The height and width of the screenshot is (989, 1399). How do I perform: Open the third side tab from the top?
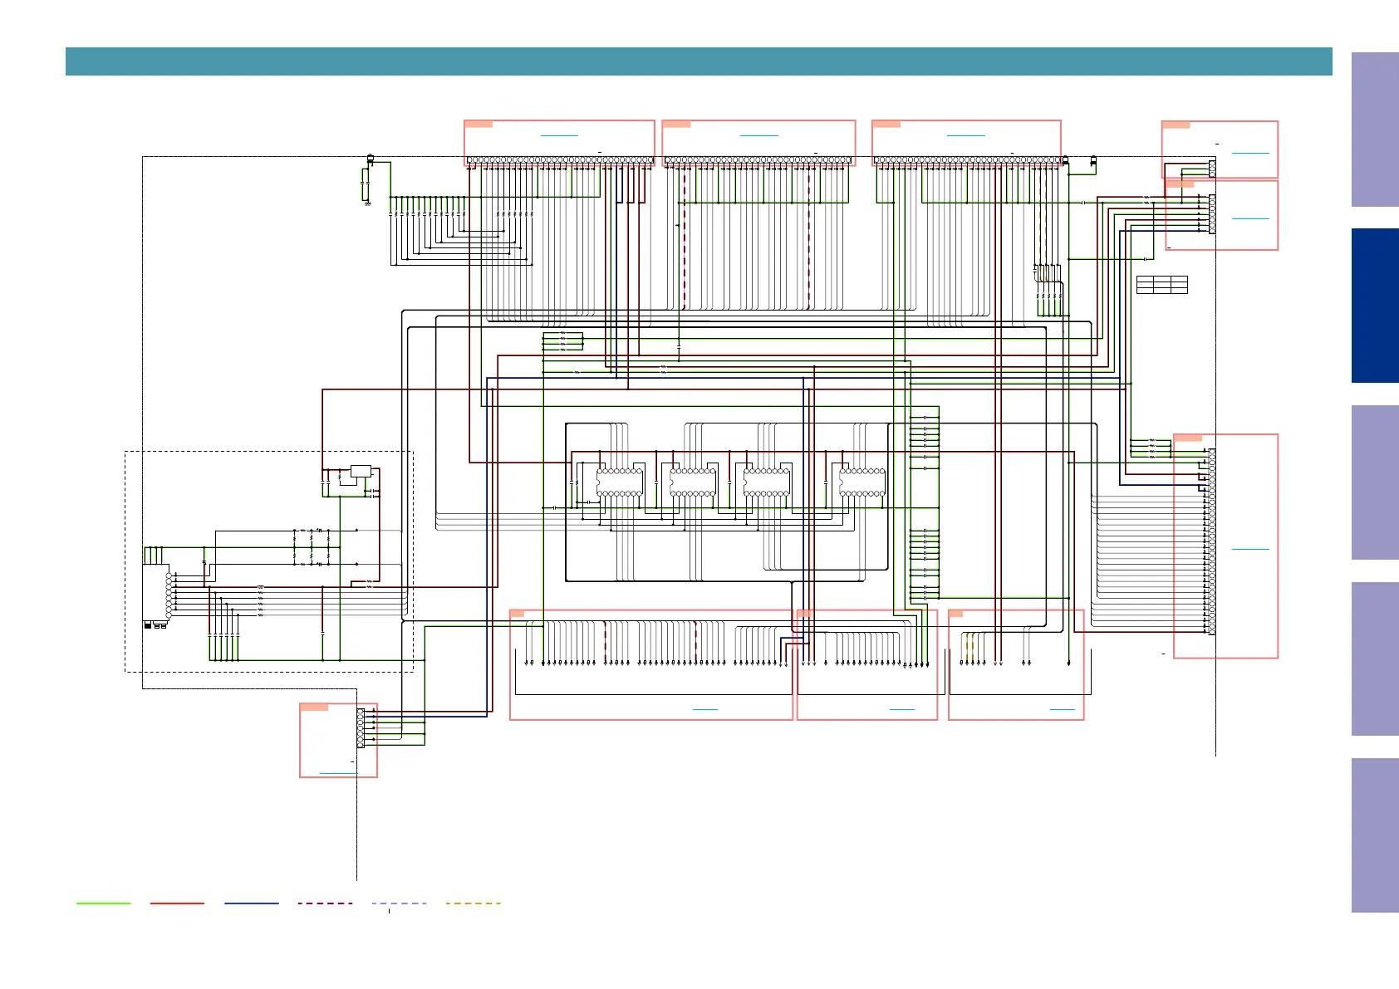click(1375, 482)
